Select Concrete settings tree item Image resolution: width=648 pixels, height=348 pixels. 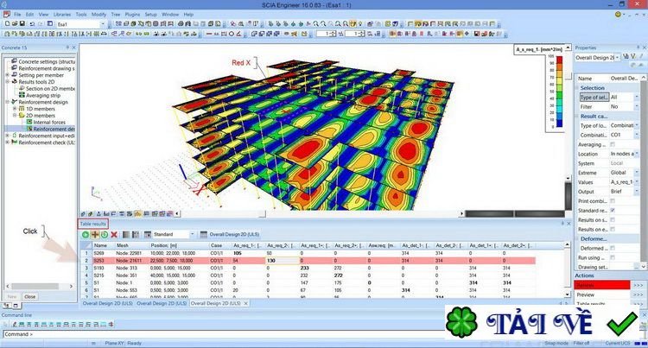[47, 61]
